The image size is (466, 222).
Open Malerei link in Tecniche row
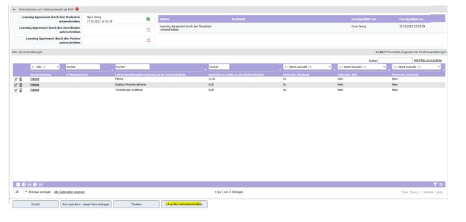(34, 90)
